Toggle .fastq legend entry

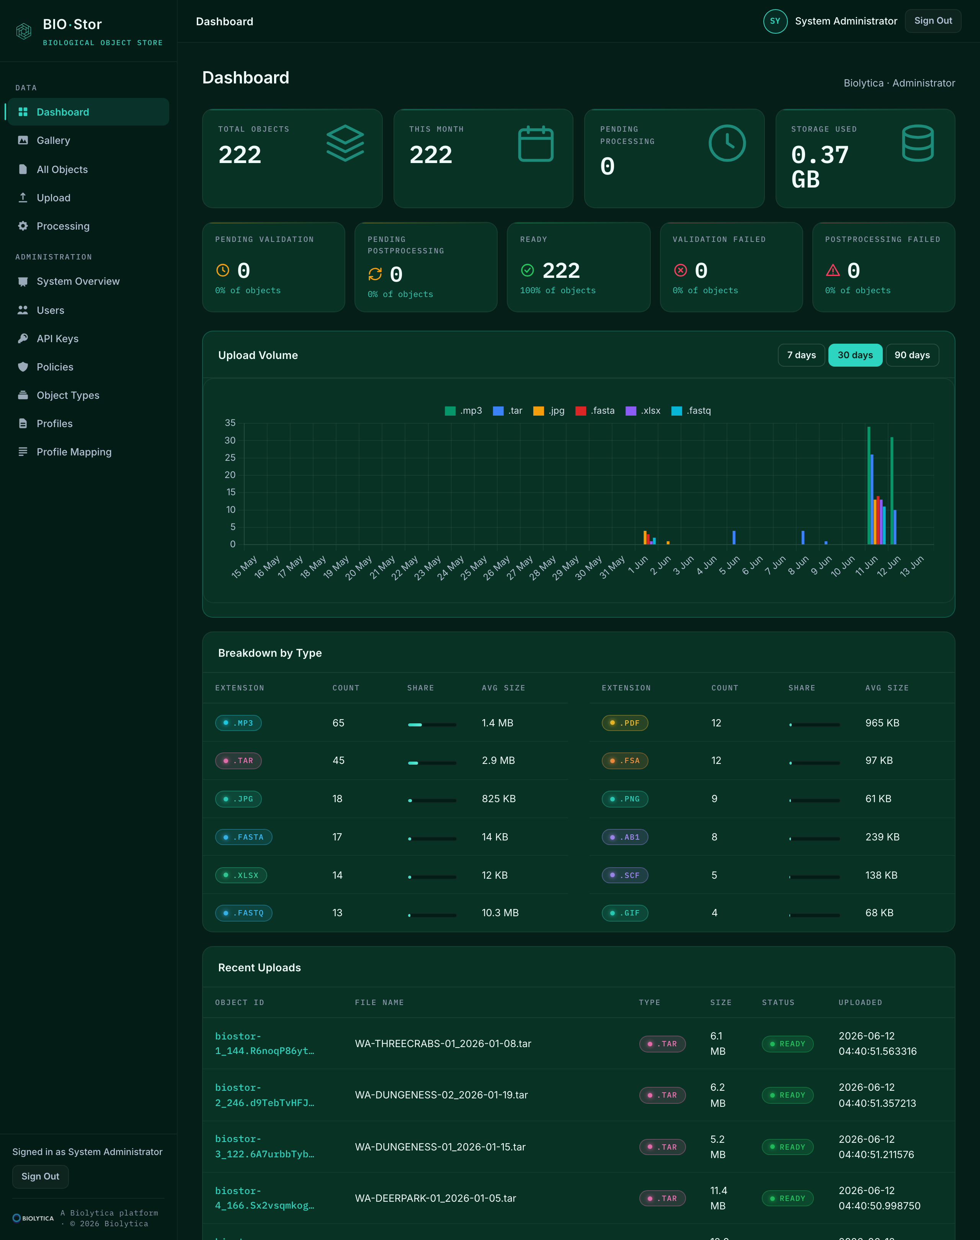(x=691, y=411)
